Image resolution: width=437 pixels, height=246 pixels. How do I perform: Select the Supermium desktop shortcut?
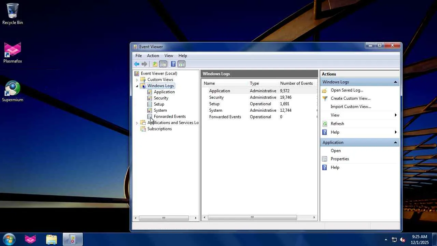[x=13, y=91]
